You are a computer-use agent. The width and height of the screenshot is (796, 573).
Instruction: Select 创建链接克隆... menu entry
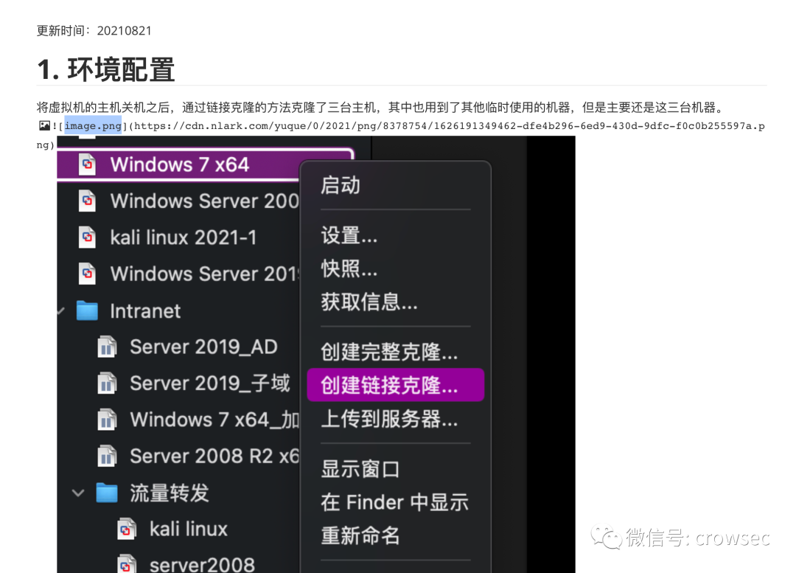click(x=396, y=385)
